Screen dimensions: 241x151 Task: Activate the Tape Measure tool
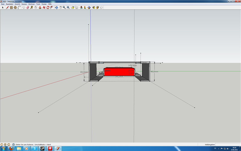click(32, 8)
